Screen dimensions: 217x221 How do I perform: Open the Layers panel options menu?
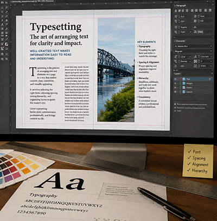pyautogui.click(x=212, y=74)
